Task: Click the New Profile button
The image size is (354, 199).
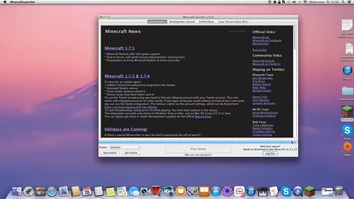Action: click(x=110, y=153)
